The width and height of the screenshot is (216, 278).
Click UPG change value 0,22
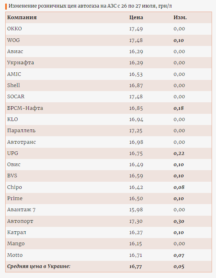[179, 153]
